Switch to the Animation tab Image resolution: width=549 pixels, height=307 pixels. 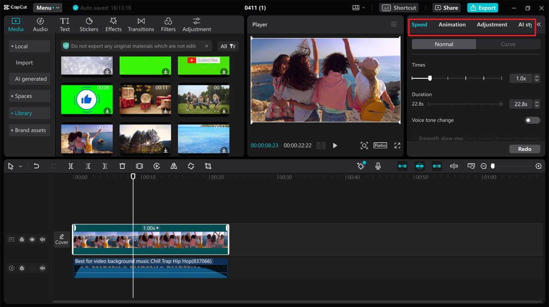click(x=452, y=25)
